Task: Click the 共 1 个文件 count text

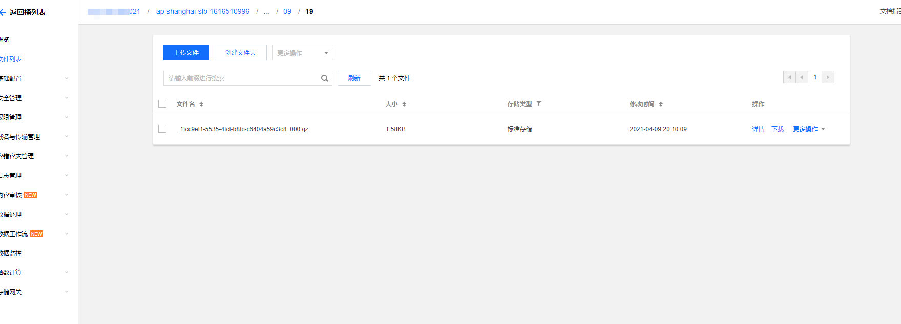Action: [x=394, y=78]
